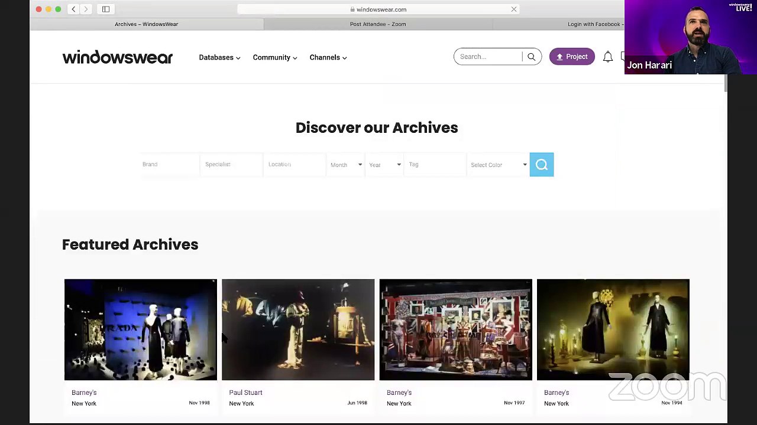This screenshot has width=757, height=425.
Task: Open the Month dropdown
Action: click(x=346, y=165)
